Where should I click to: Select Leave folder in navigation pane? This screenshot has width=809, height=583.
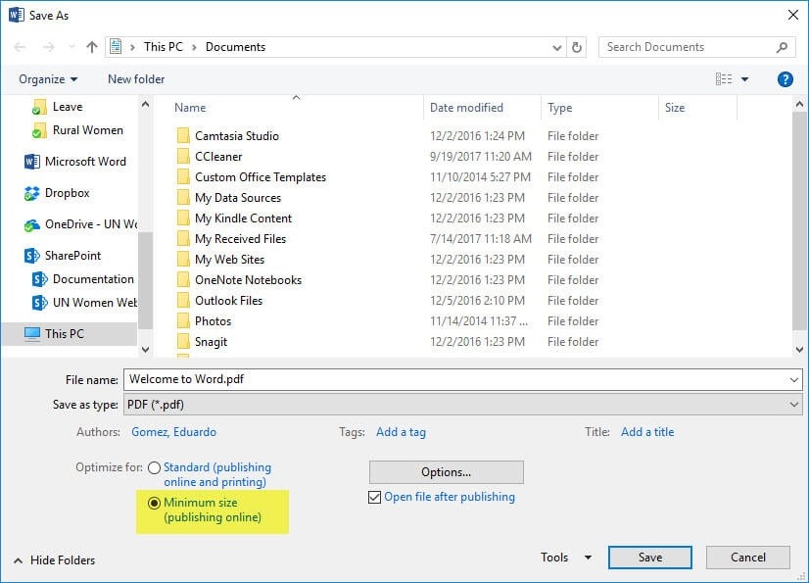[x=67, y=107]
